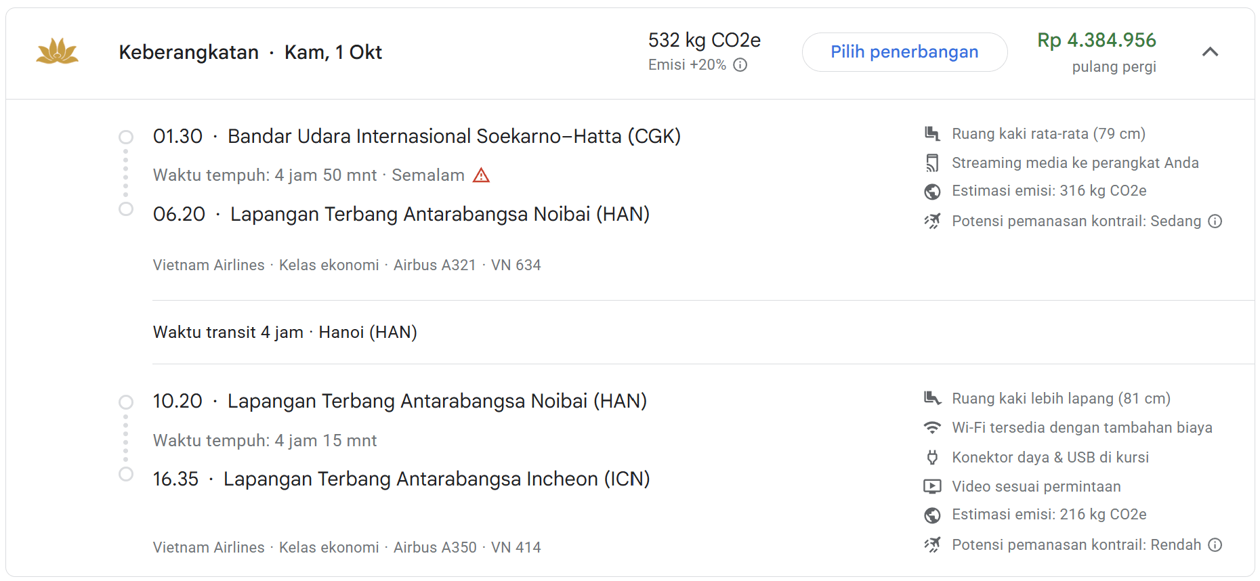Open the emissions info icon beside Emisi +20%

tap(740, 65)
